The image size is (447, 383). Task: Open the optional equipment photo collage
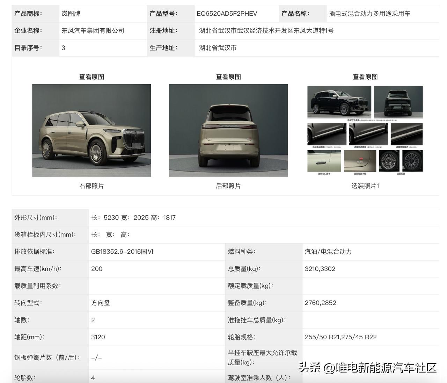click(365, 130)
